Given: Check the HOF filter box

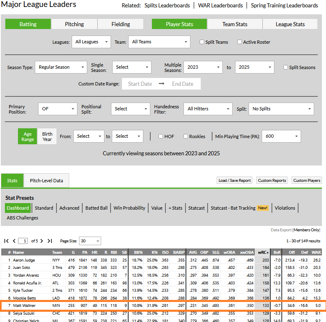Looking at the screenshot, I should (161, 136).
